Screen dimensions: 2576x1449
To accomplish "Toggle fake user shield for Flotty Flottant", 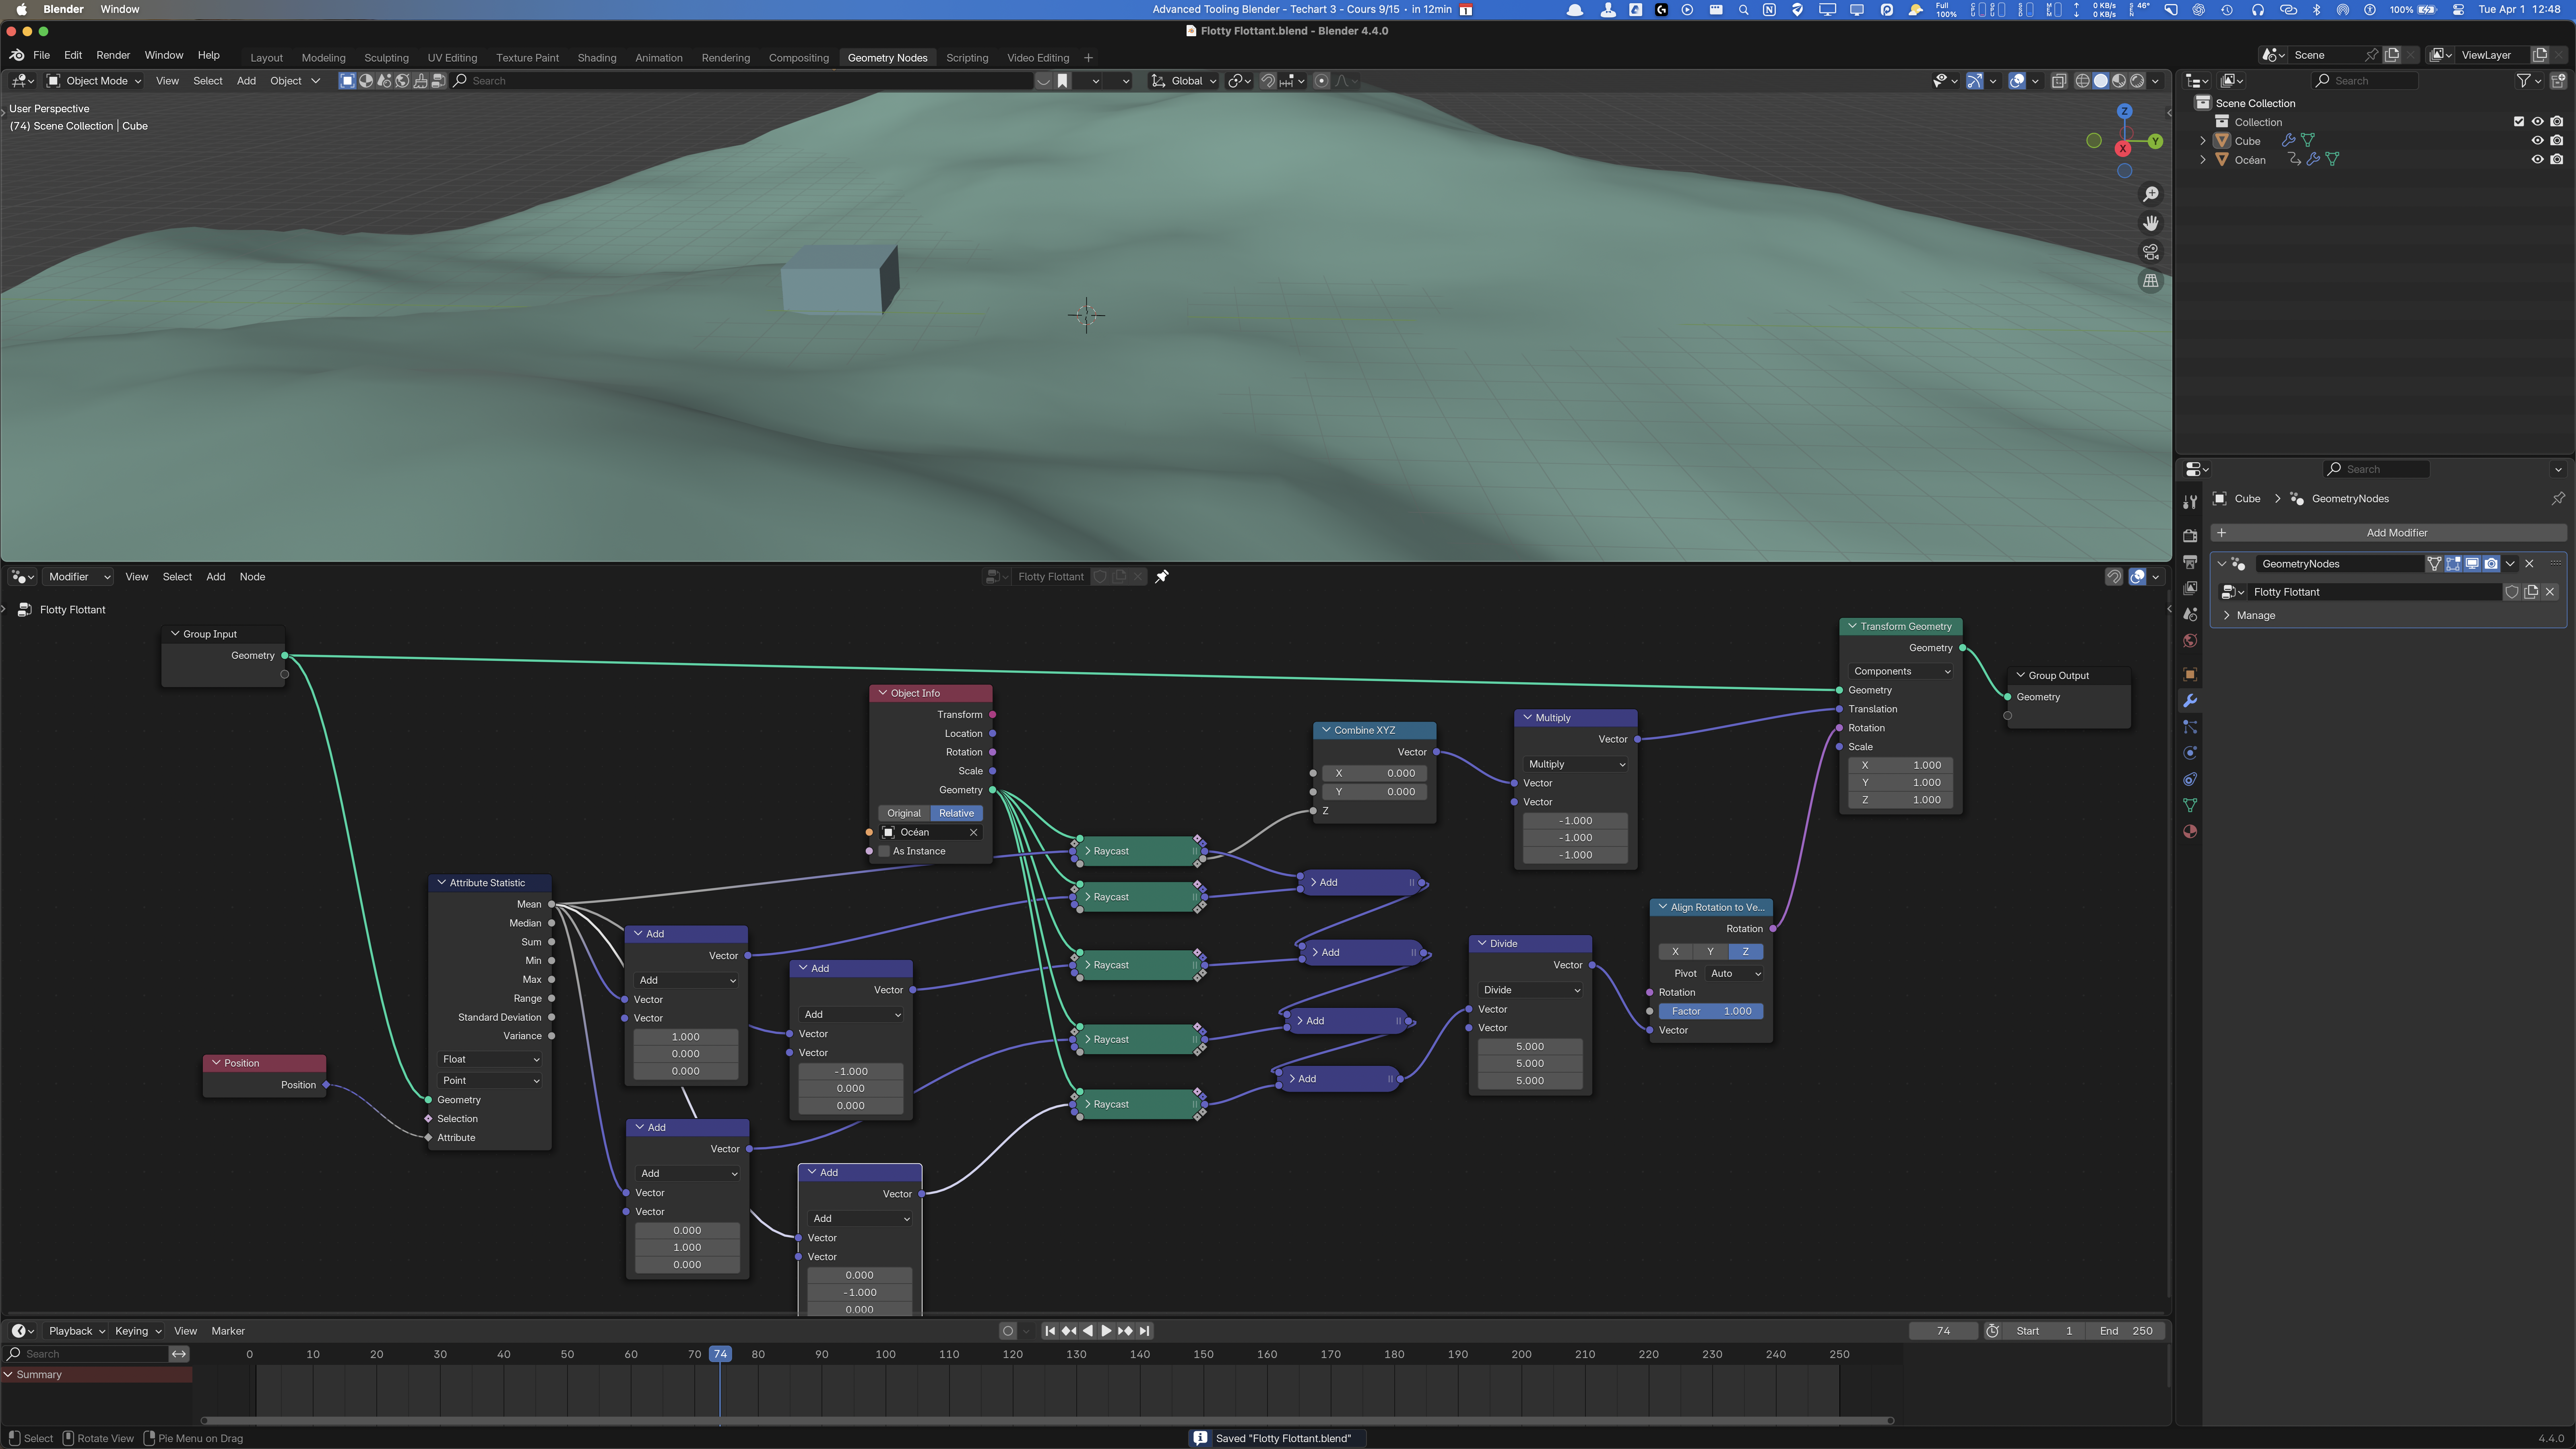I will click(2512, 592).
